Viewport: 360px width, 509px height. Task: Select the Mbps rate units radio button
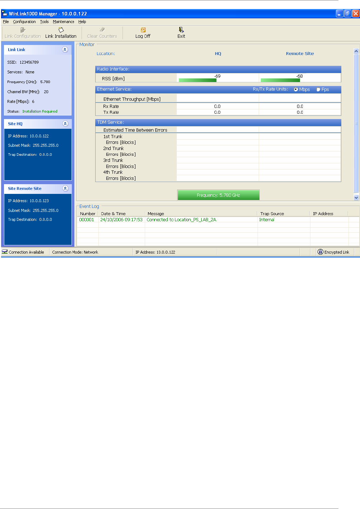pyautogui.click(x=296, y=90)
